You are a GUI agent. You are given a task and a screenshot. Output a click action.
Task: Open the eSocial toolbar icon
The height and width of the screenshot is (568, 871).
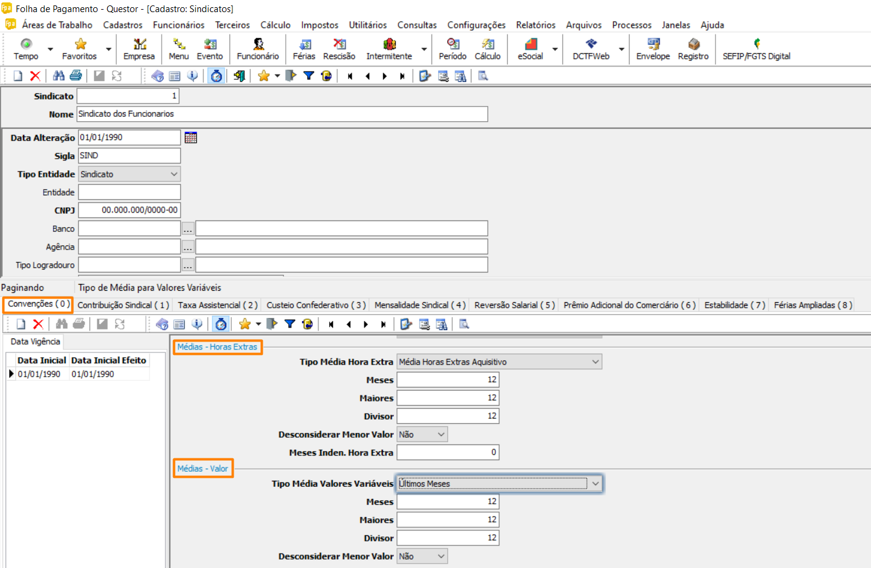530,48
